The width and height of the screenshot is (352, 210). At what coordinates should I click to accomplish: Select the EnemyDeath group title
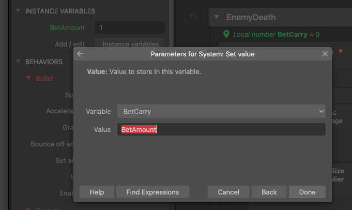tap(251, 17)
